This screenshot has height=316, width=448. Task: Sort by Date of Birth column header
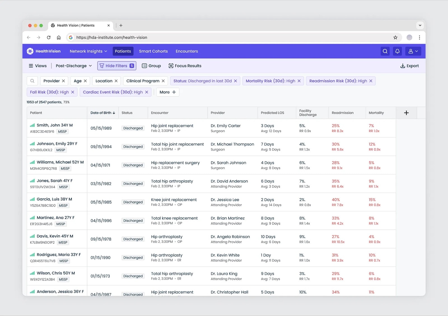pos(103,113)
